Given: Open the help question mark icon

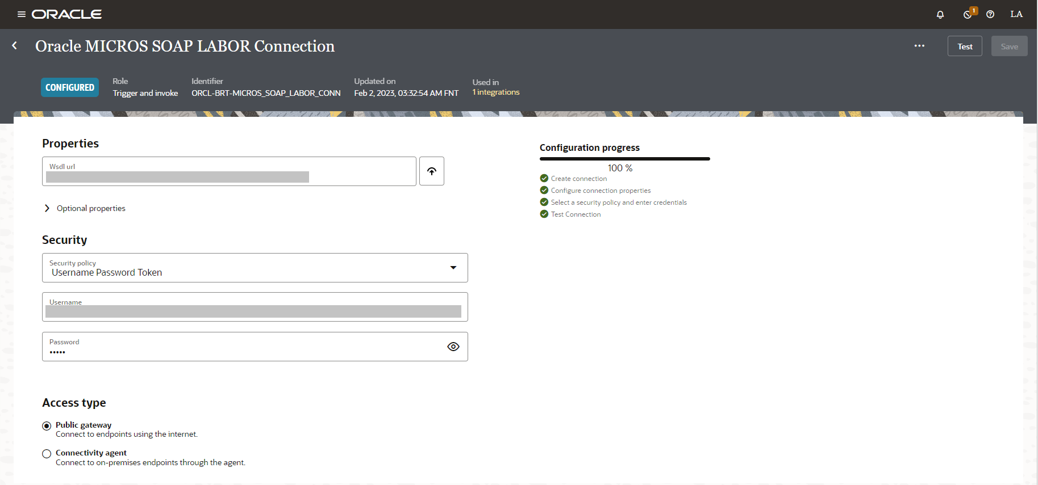Looking at the screenshot, I should 990,15.
